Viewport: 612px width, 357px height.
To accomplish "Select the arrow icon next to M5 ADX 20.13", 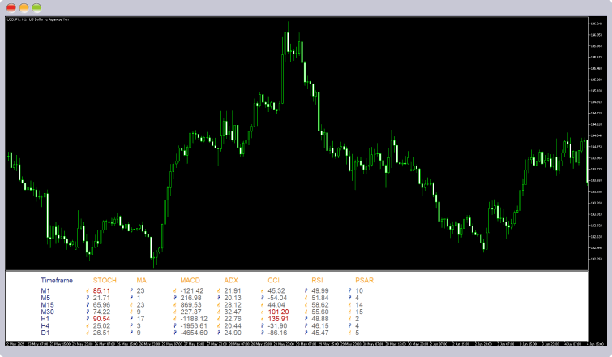I will [x=219, y=298].
